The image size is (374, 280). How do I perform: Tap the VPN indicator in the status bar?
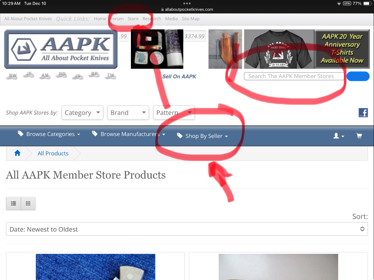point(347,3)
